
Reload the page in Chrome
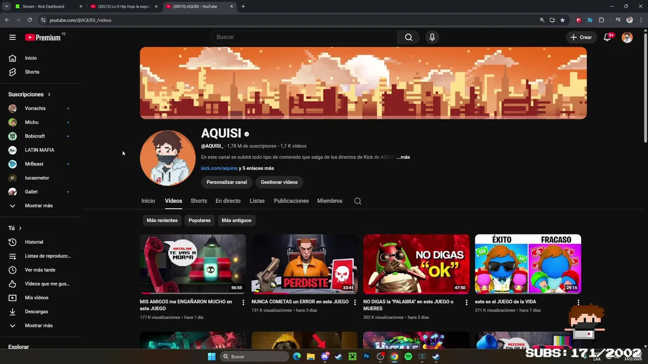click(x=29, y=20)
